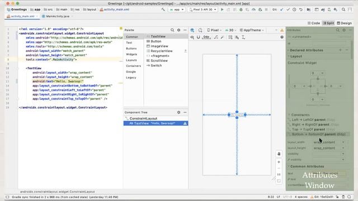Click layout folder in breadcrumb
358x201 pixels.
[89, 9]
